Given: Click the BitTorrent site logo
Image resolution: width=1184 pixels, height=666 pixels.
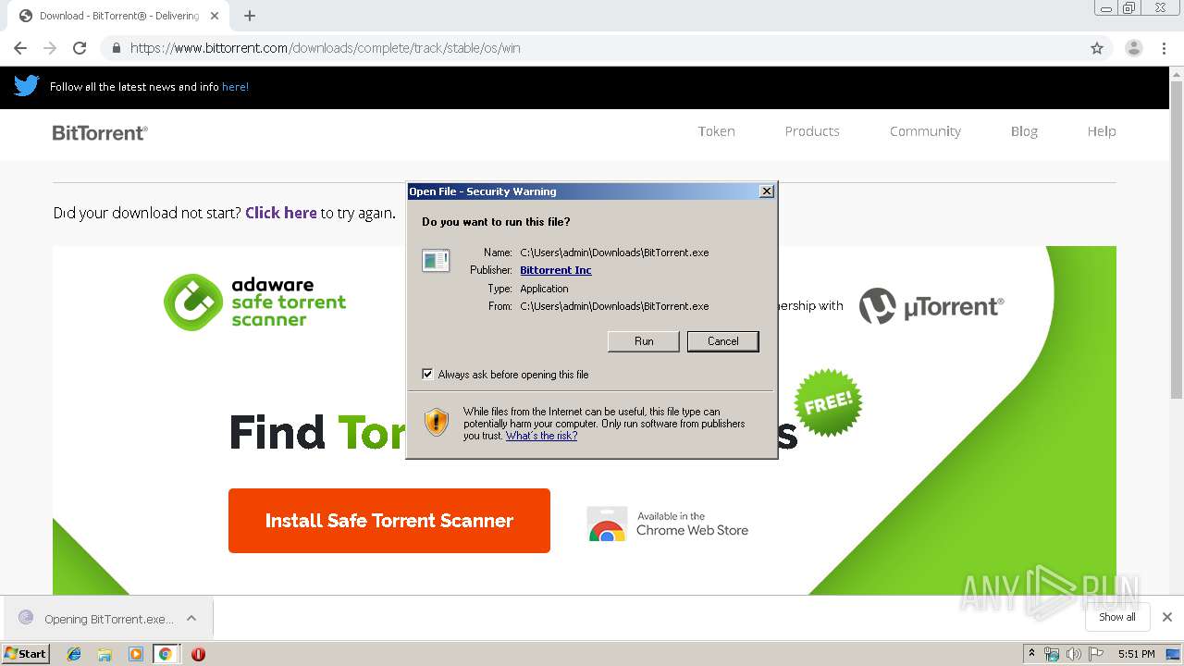Looking at the screenshot, I should point(100,133).
